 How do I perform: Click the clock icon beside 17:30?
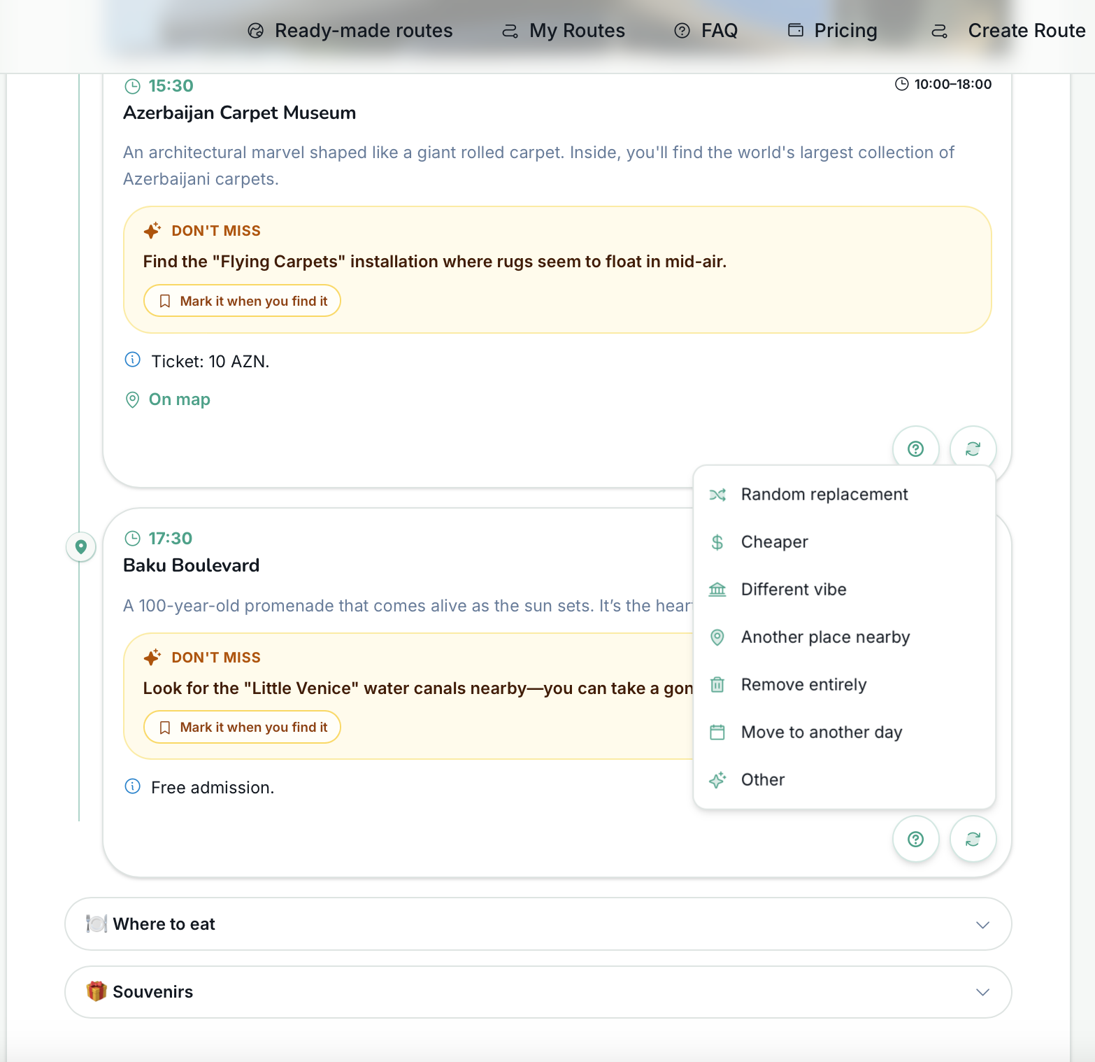132,538
